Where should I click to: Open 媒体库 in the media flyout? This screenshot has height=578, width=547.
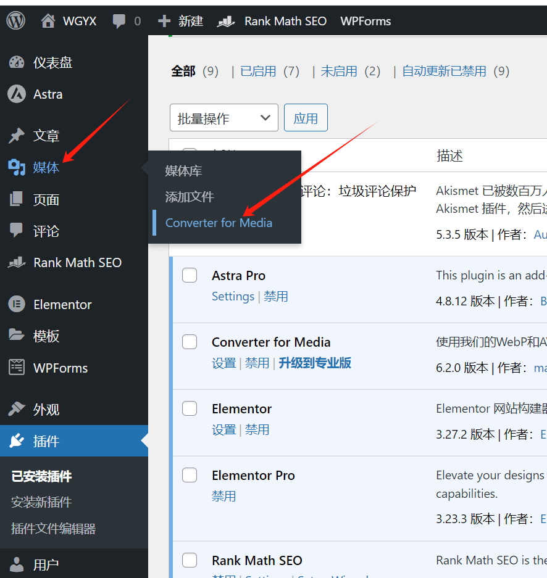click(x=183, y=171)
